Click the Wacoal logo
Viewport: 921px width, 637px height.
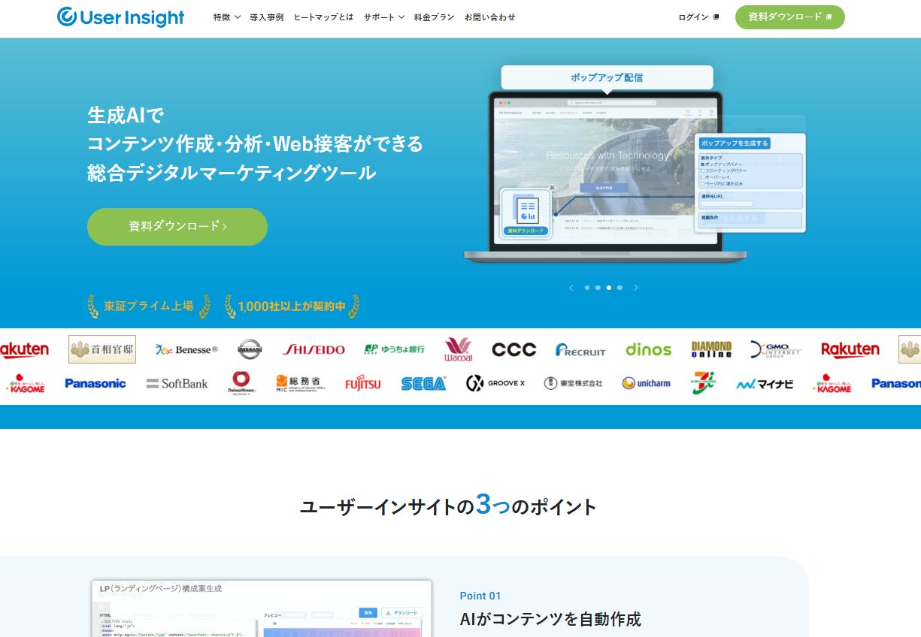click(x=458, y=349)
